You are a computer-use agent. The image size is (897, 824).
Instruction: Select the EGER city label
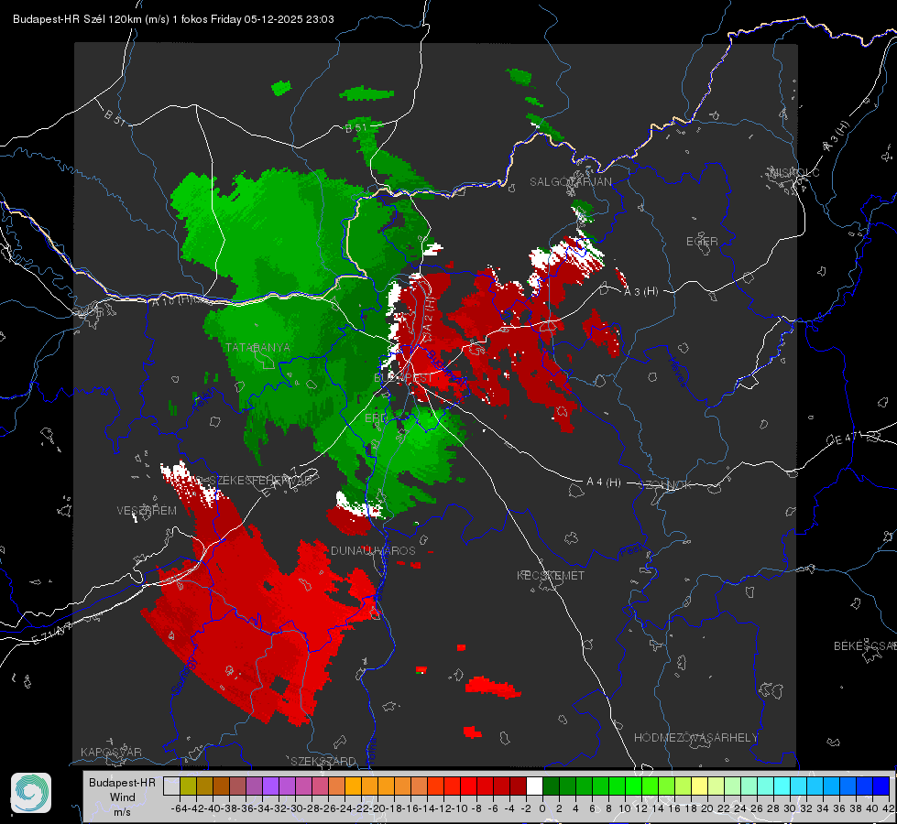(702, 242)
